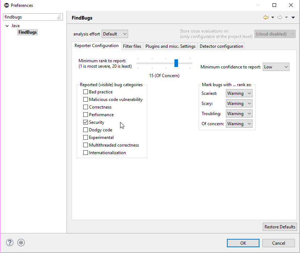Image resolution: width=300 pixels, height=253 pixels.
Task: Open the Scariest rank marker dropdown
Action: click(239, 93)
